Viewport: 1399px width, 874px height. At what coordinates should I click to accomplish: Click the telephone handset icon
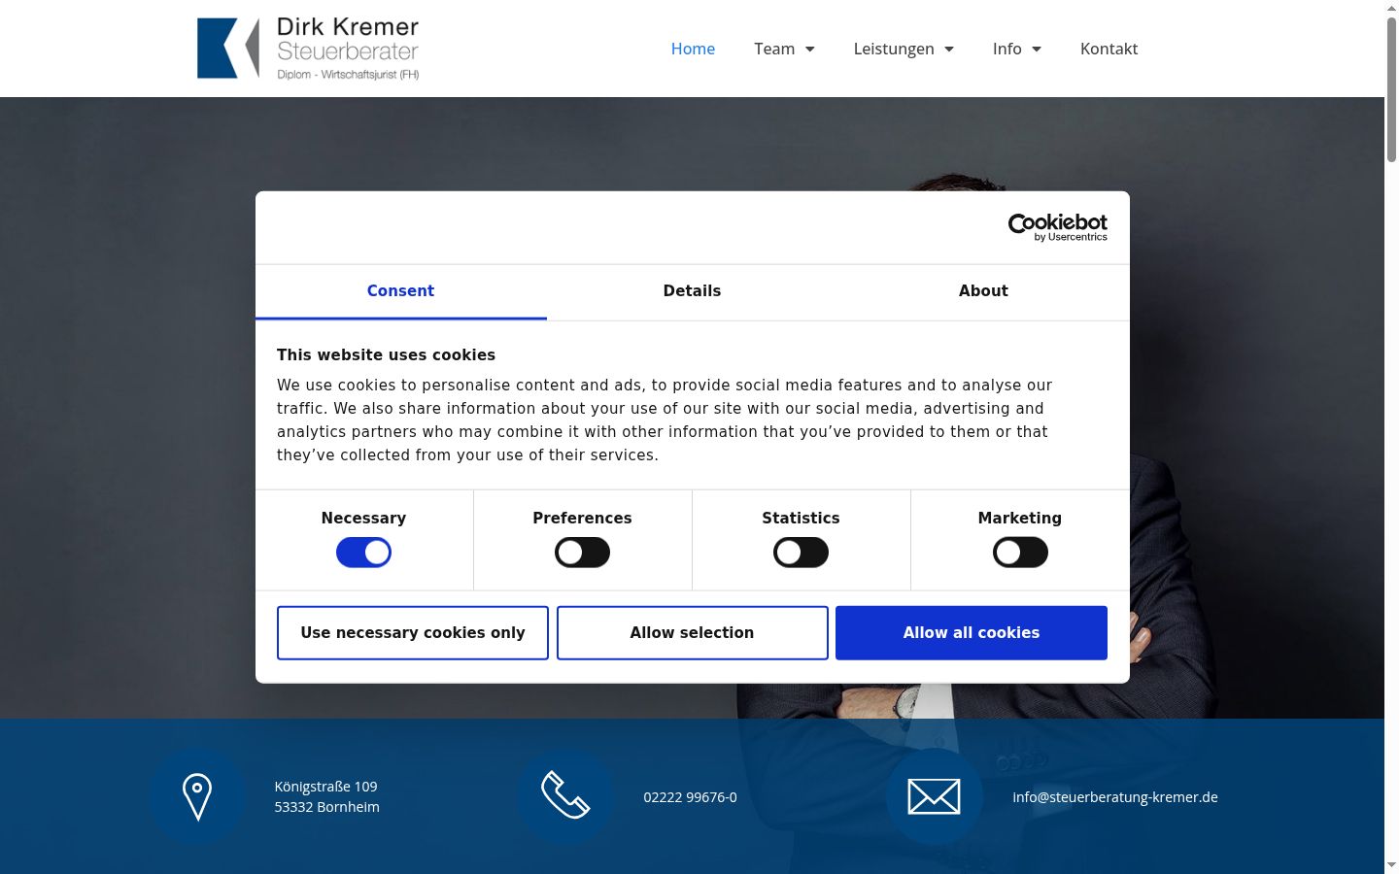pyautogui.click(x=565, y=795)
